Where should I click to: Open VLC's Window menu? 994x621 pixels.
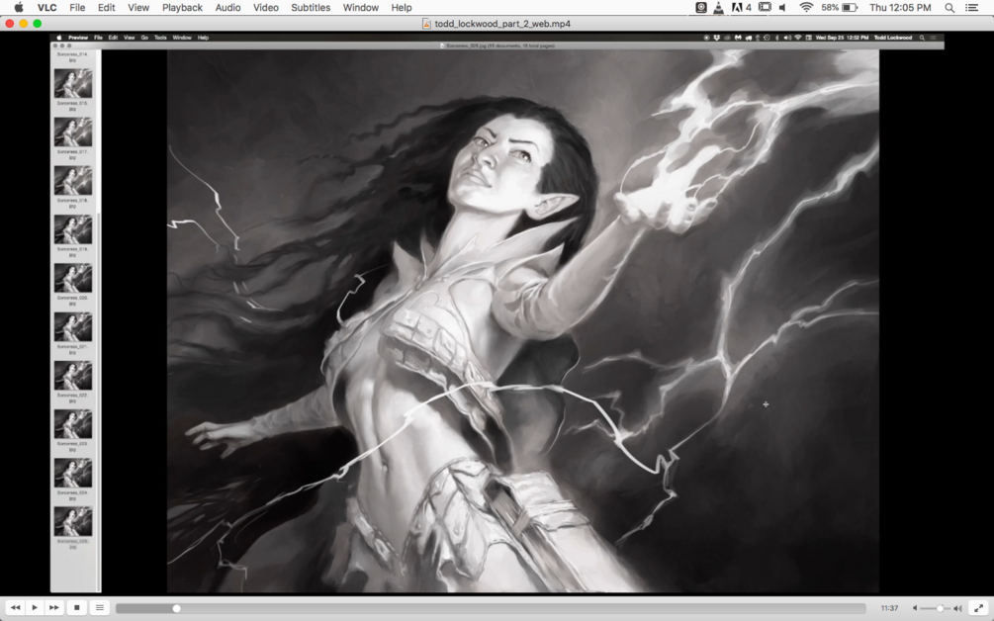tap(361, 8)
